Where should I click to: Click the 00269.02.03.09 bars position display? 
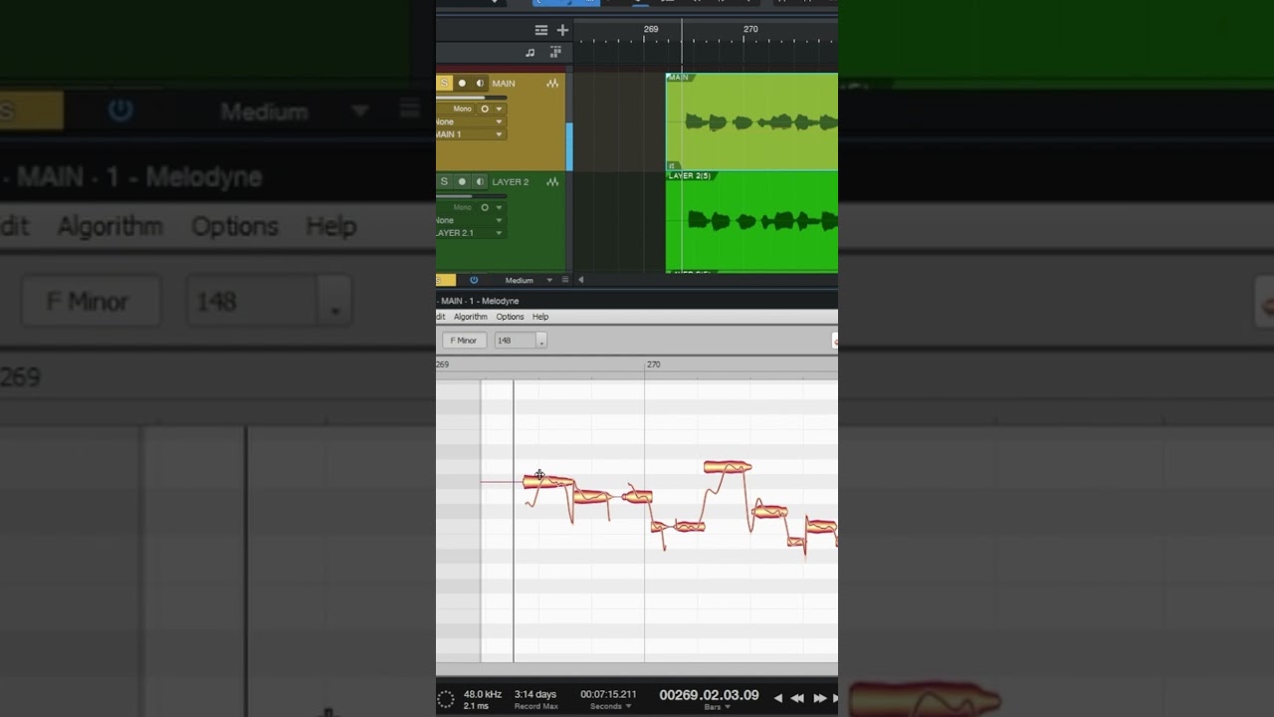[x=709, y=695]
